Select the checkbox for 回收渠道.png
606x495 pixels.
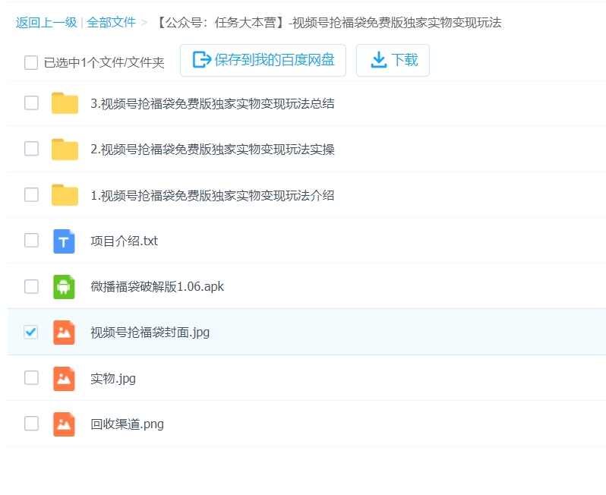pos(31,423)
